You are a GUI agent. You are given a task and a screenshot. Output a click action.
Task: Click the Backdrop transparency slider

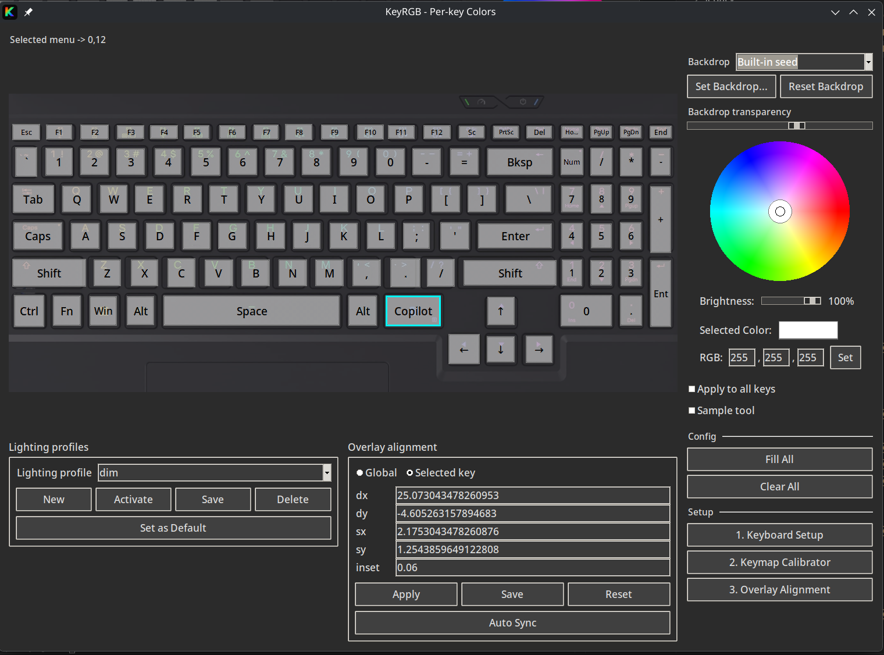click(x=780, y=126)
